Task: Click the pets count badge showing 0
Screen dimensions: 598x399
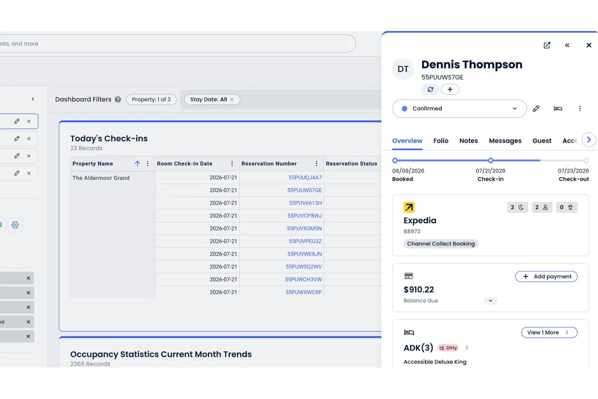Action: 566,207
